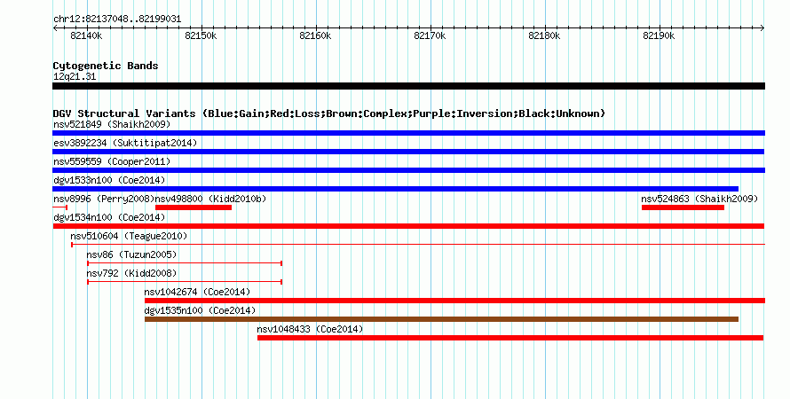Open the nsv559559 (Cooper2011) label
The width and height of the screenshot is (790, 399).
point(112,161)
